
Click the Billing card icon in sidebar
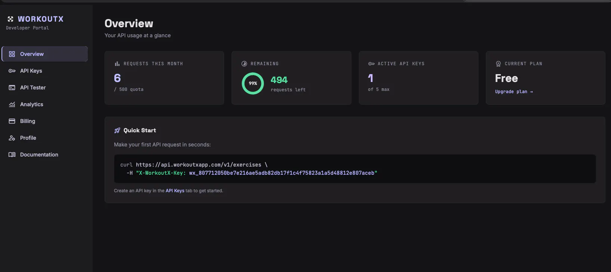click(12, 121)
